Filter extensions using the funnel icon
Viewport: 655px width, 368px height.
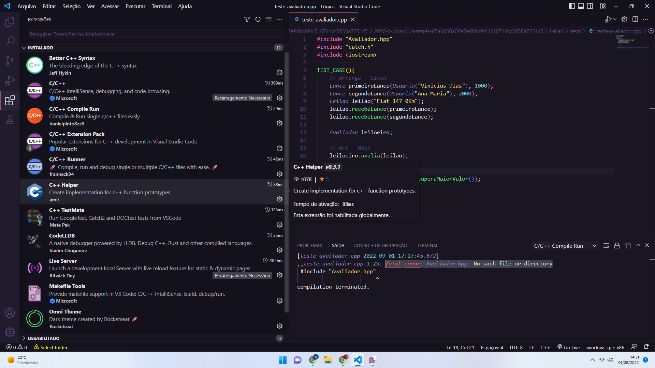247,19
